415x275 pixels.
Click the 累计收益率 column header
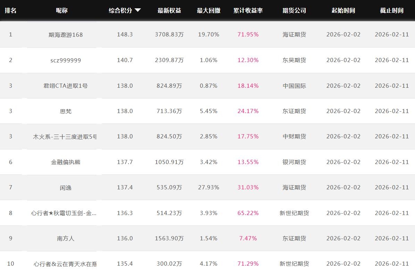click(248, 10)
